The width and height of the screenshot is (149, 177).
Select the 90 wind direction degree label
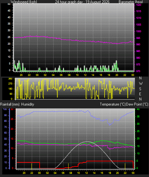[11, 94]
